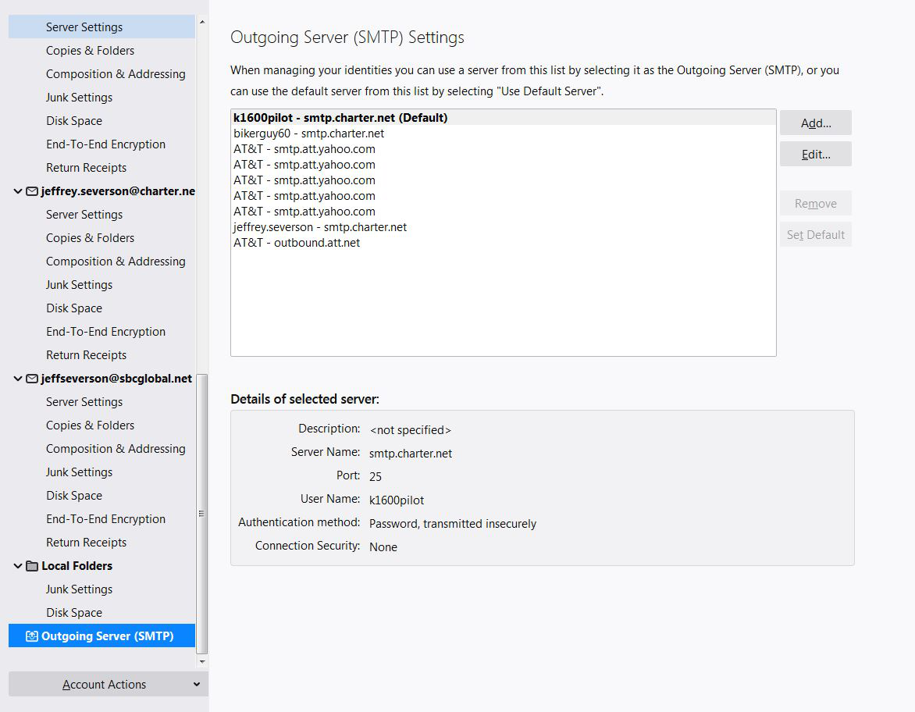
Task: Click the envelope icon beside jeffrey.severson@charter.net
Action: coord(32,191)
